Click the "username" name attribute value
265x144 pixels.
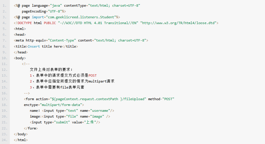click(x=101, y=111)
